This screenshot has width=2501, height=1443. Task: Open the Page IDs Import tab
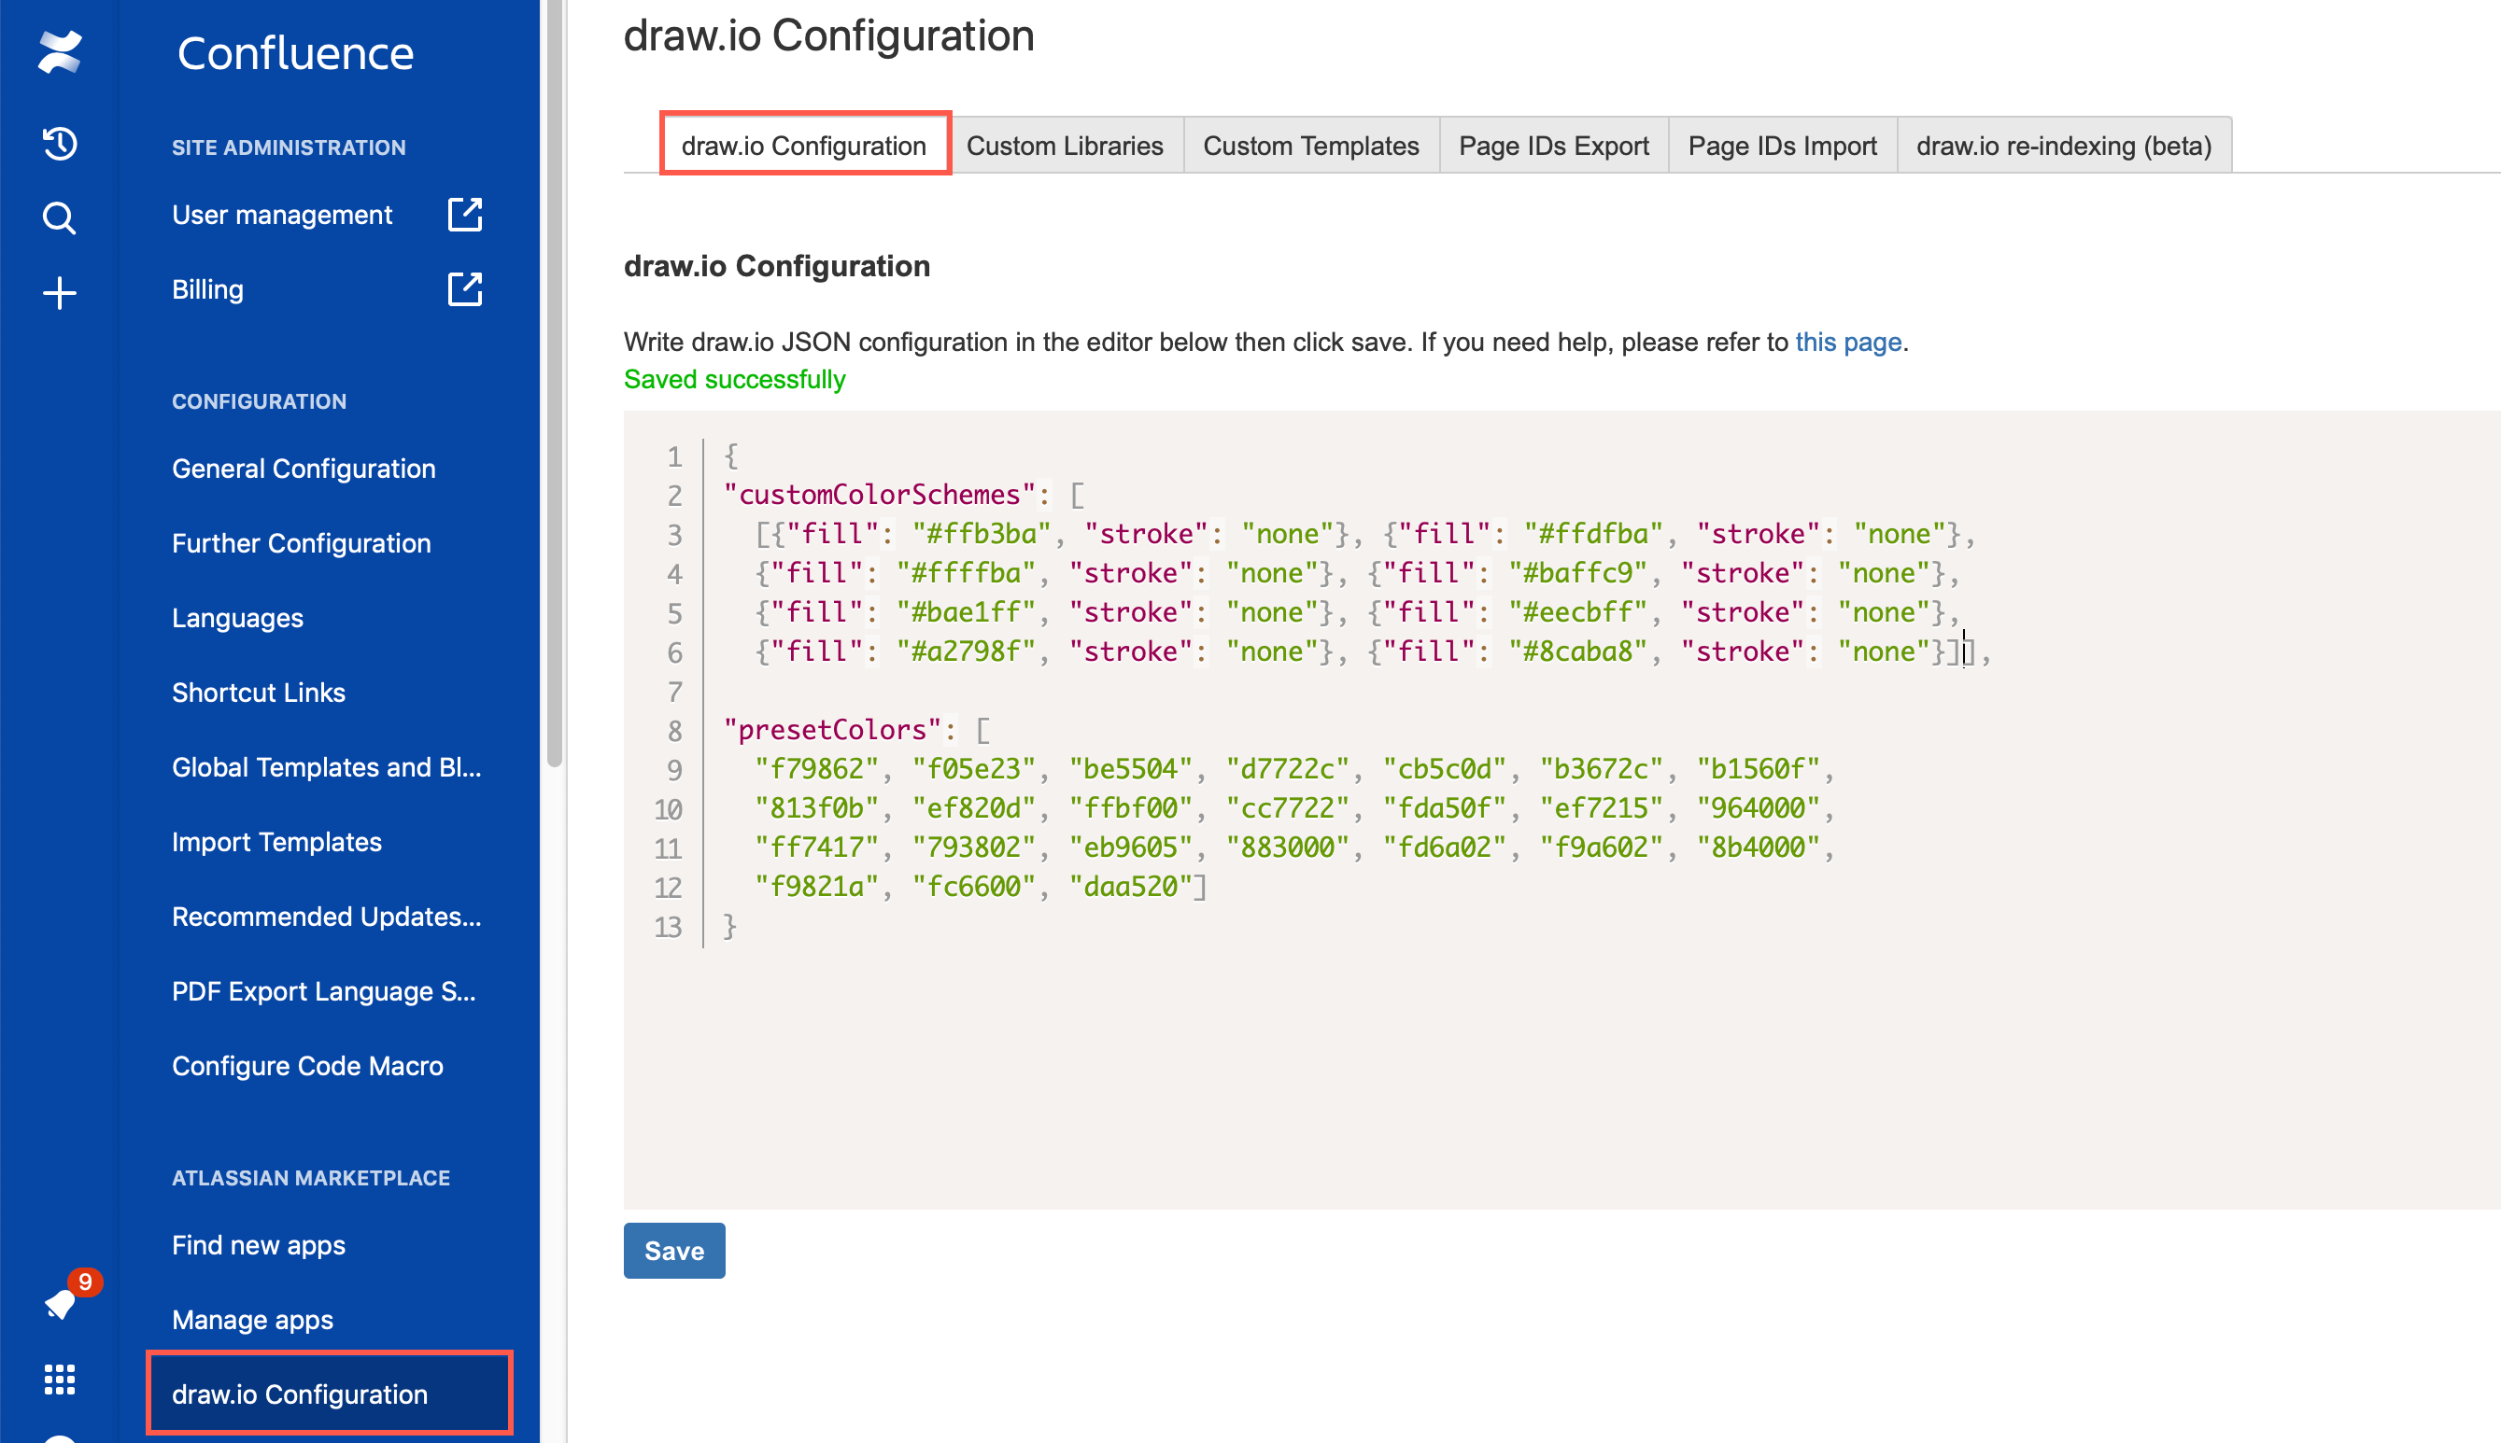[x=1782, y=145]
